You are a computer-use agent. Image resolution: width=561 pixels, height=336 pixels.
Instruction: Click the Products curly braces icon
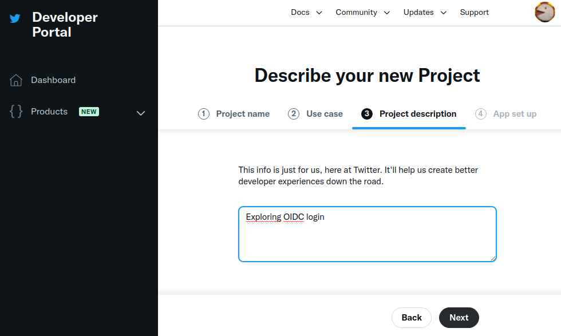click(x=16, y=112)
